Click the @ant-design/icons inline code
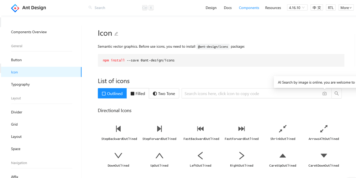Image resolution: width=356 pixels, height=178 pixels. click(213, 47)
